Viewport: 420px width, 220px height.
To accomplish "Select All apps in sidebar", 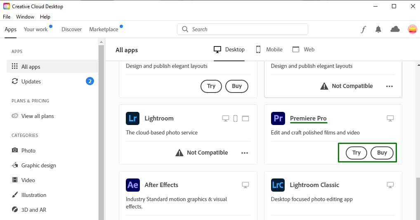I will 52,67.
